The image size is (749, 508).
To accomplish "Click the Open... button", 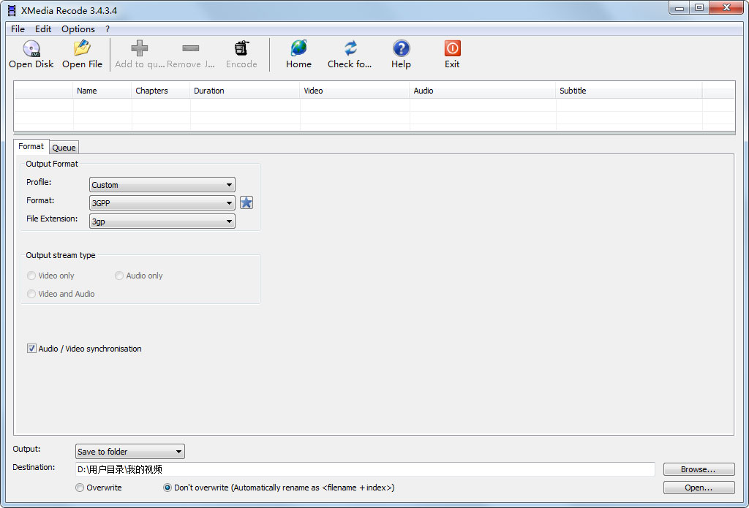I will point(699,488).
